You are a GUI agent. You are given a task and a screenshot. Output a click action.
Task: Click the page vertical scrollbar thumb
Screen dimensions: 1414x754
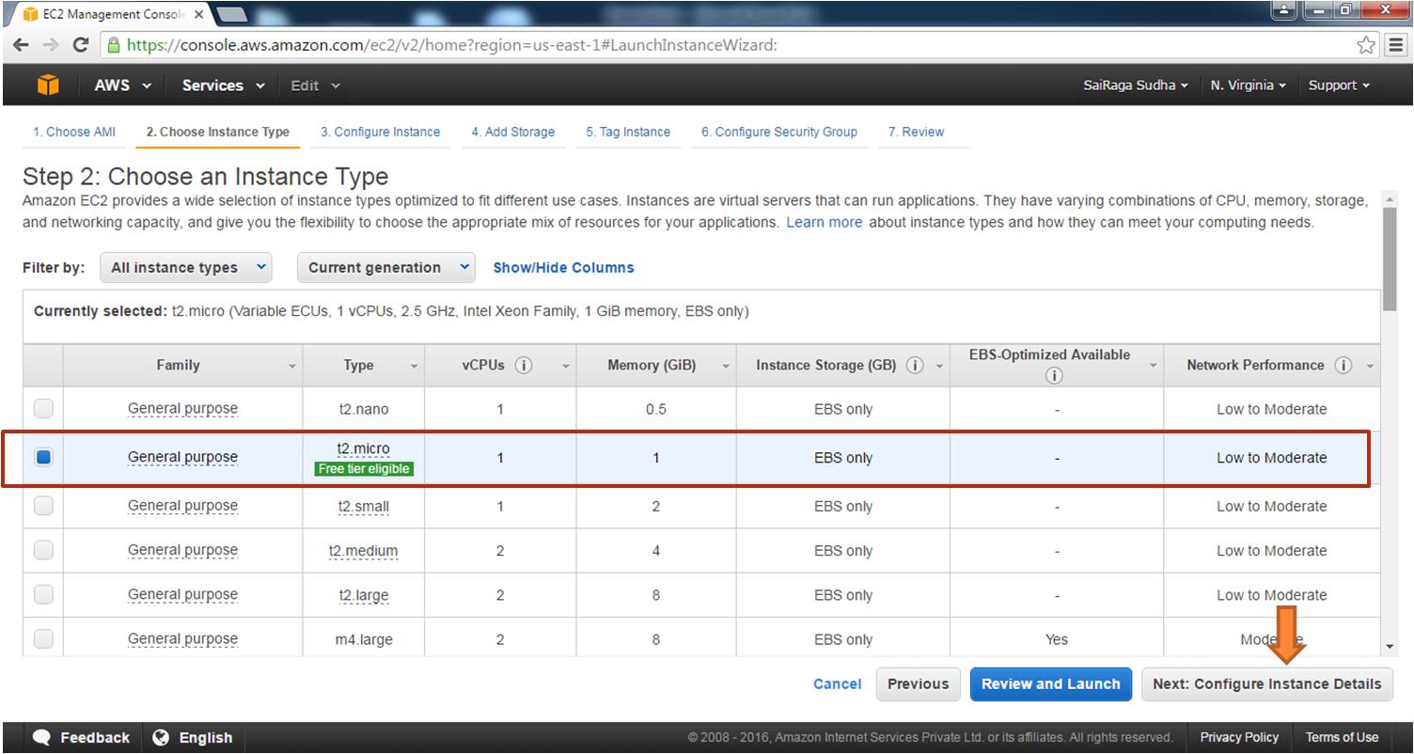(1390, 258)
